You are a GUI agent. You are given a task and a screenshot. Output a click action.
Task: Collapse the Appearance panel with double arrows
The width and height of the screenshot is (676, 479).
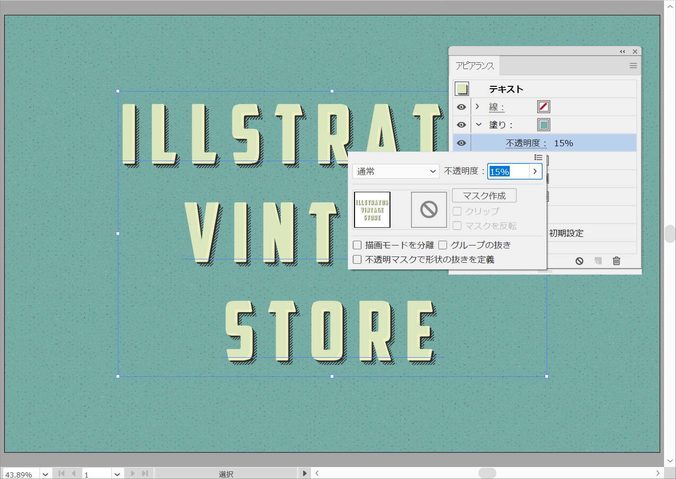[622, 52]
